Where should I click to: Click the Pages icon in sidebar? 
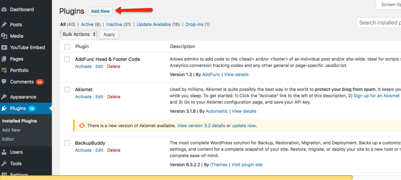tap(4, 59)
